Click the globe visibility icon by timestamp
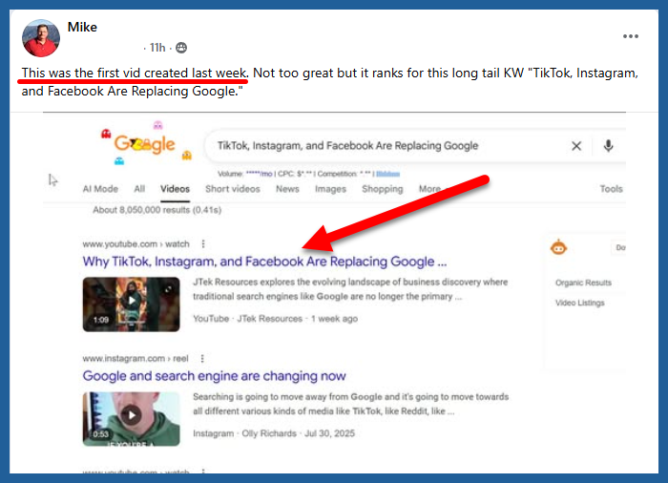The height and width of the screenshot is (483, 668). 181,48
